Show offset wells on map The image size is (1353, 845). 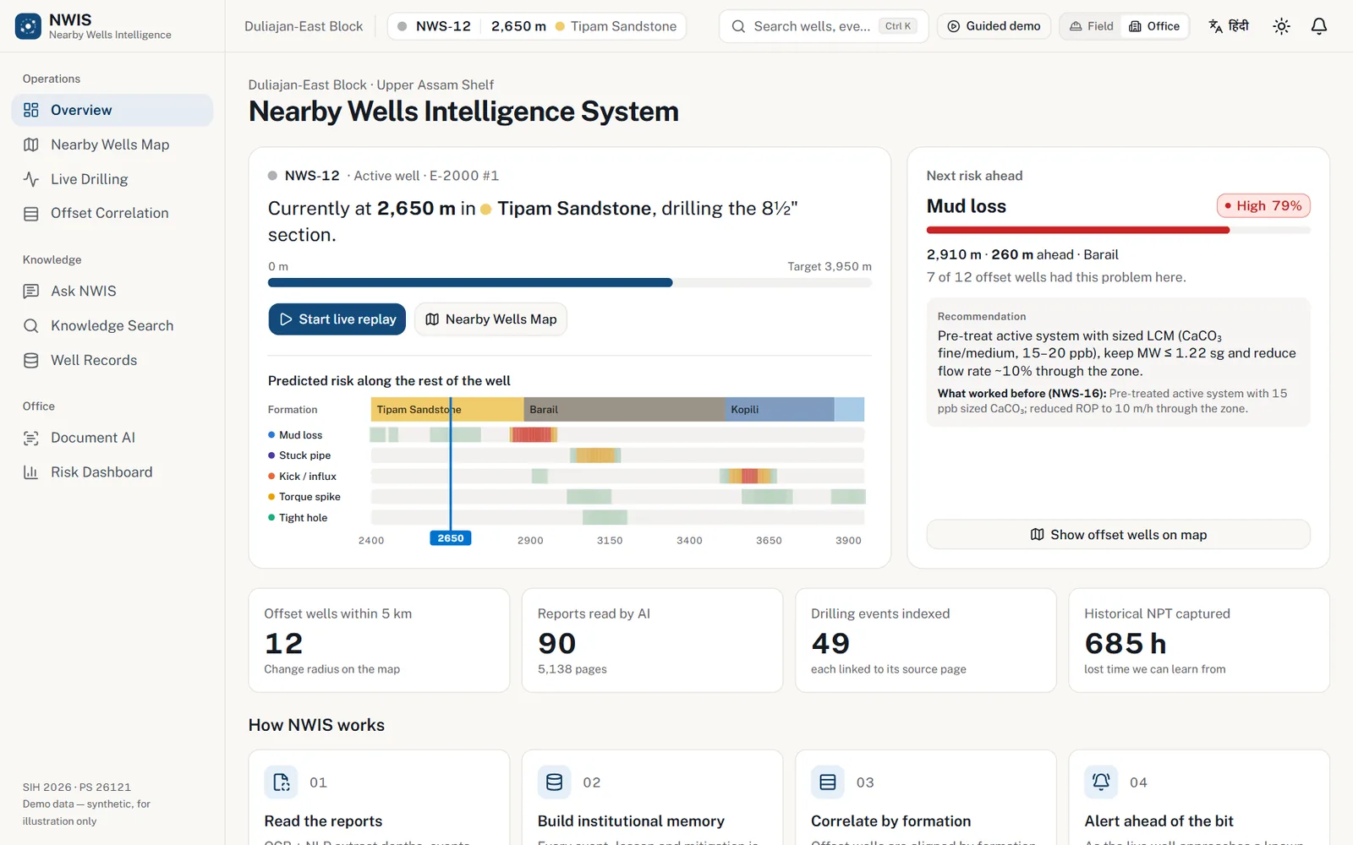(1118, 535)
